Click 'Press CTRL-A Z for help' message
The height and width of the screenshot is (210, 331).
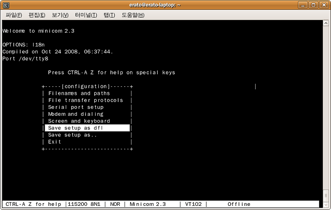pos(111,73)
